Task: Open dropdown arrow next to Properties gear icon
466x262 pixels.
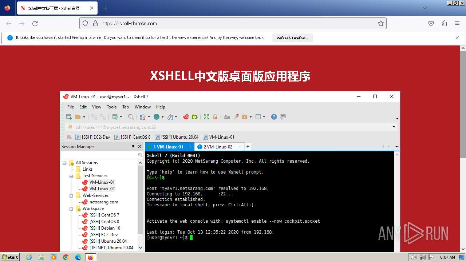Action: coord(121,117)
